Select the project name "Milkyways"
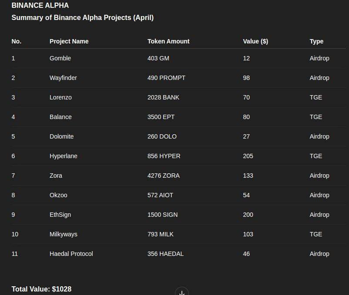Viewport: 349px width, 295px height. (64, 234)
